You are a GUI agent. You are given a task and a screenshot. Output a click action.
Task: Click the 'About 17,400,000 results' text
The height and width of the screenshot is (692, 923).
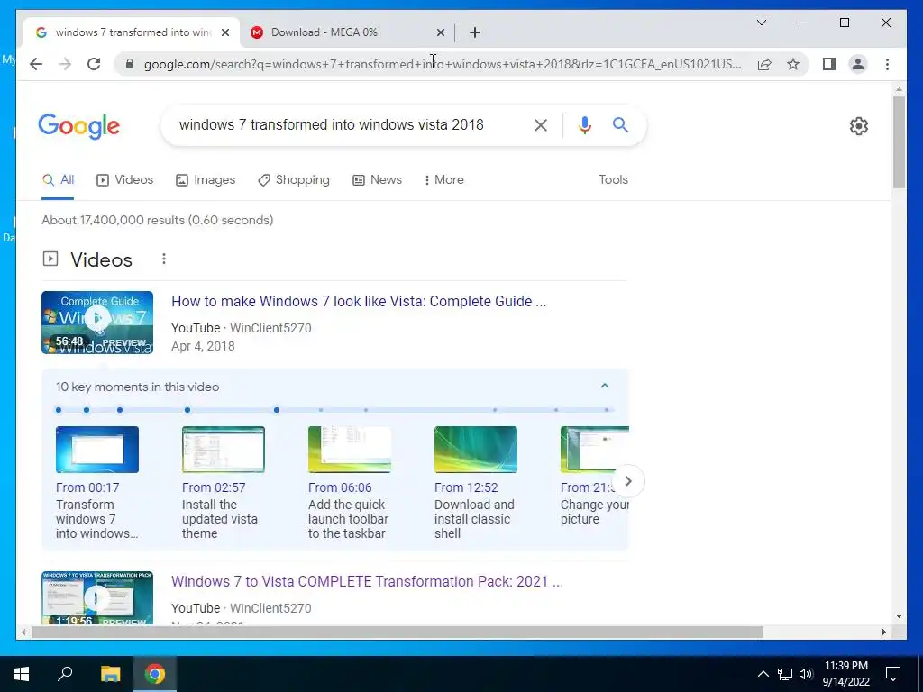[x=157, y=220]
